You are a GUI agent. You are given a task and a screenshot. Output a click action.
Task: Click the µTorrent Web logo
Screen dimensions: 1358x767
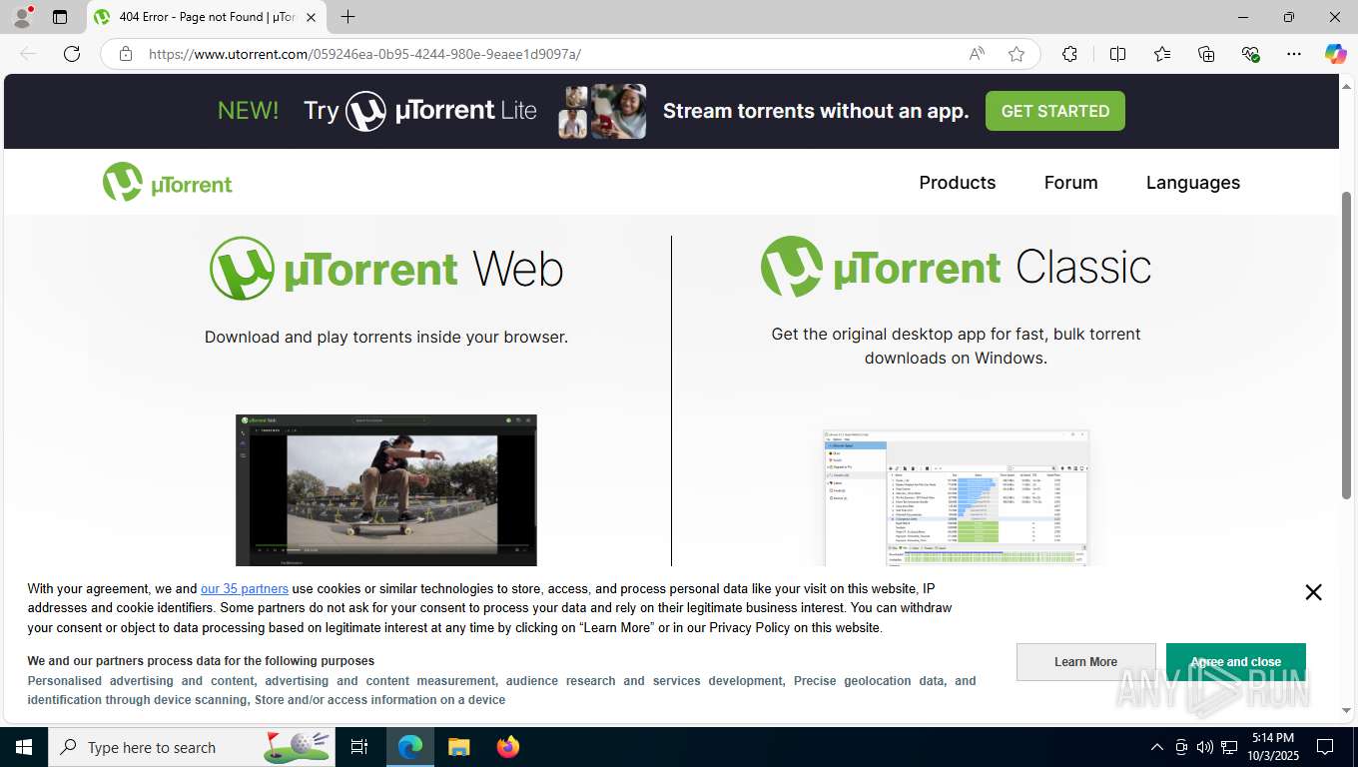(386, 269)
